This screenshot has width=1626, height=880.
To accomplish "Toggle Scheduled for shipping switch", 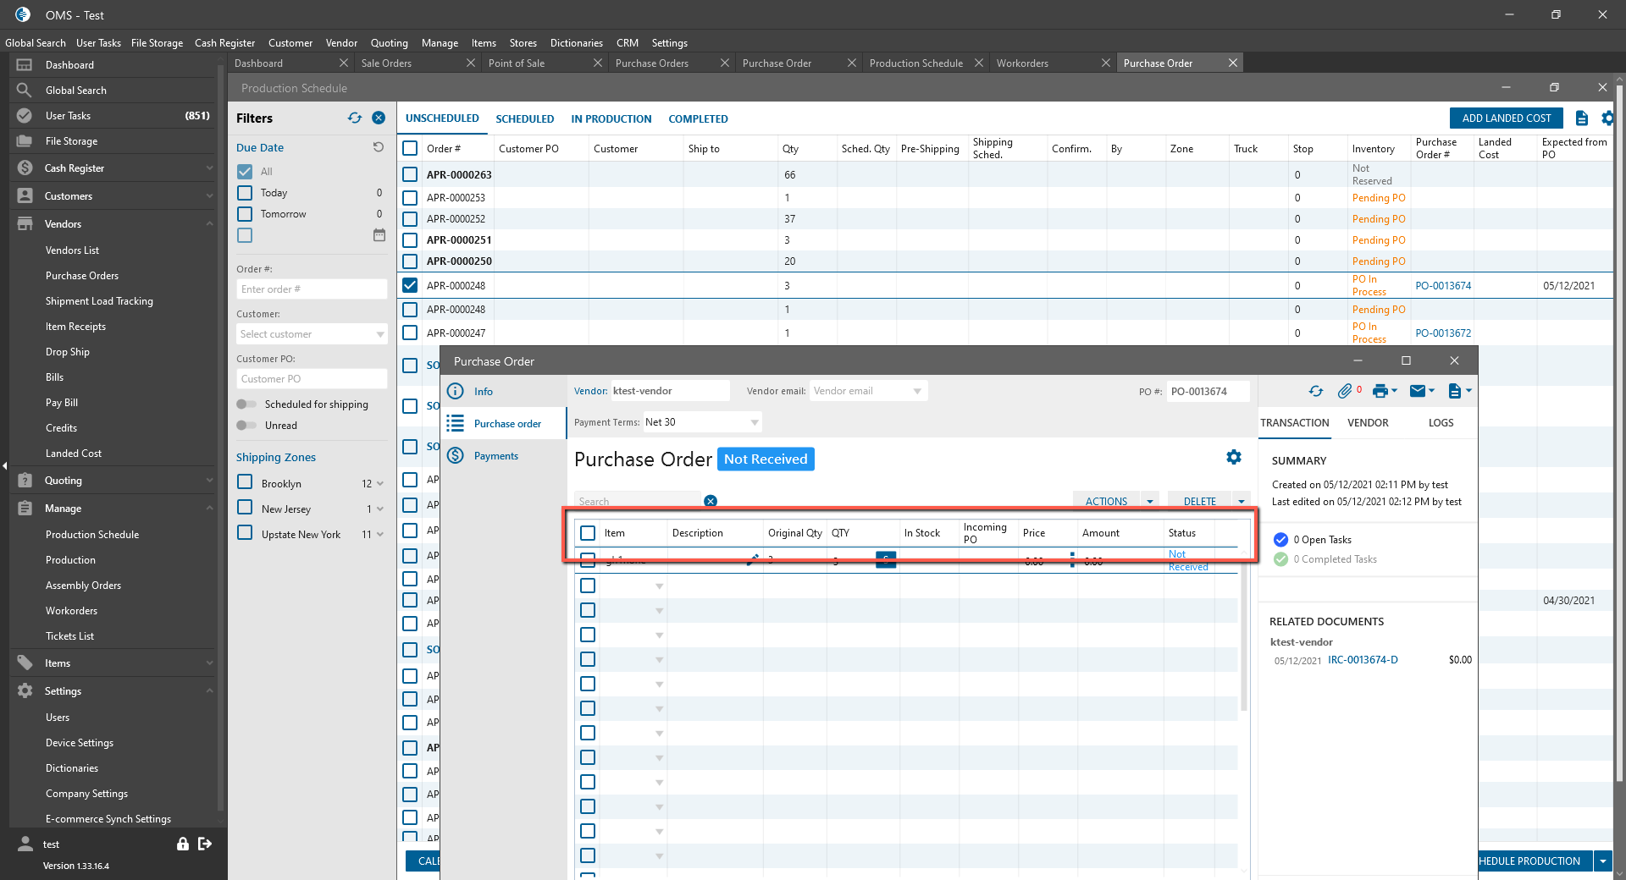I will click(x=246, y=404).
